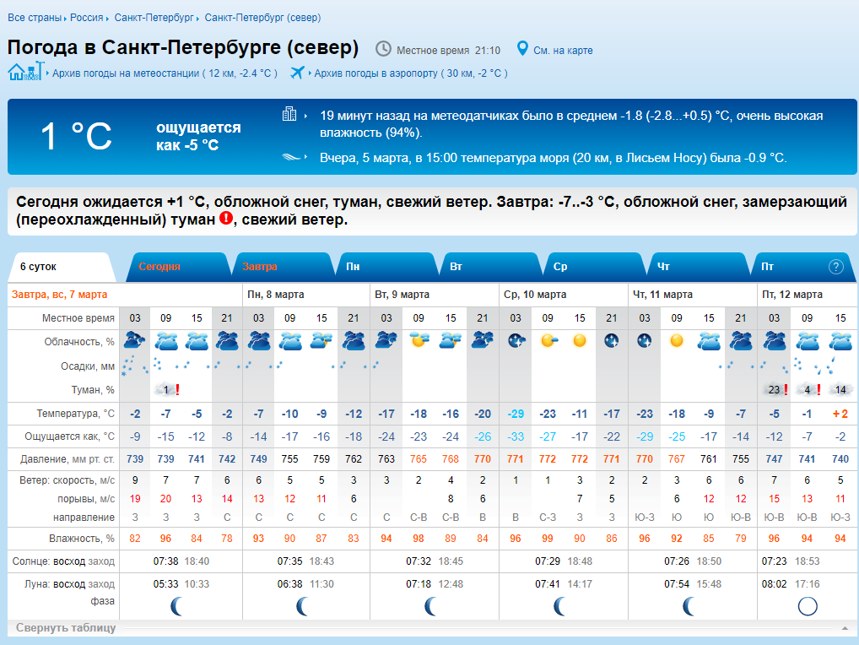Click the help question mark icon
859x645 pixels.
pos(835,267)
